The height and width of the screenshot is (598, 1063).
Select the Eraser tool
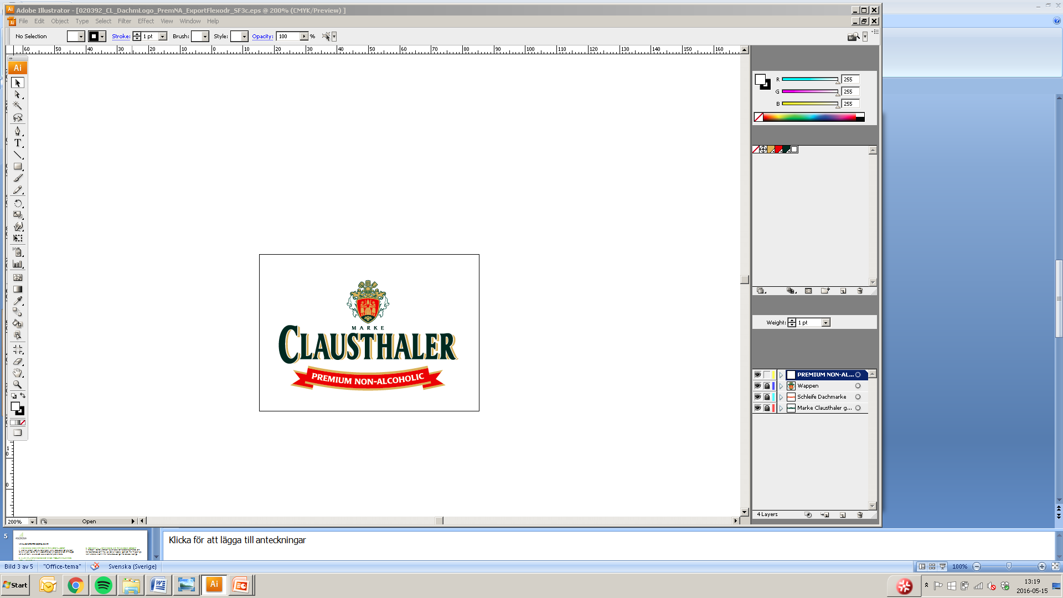click(18, 361)
